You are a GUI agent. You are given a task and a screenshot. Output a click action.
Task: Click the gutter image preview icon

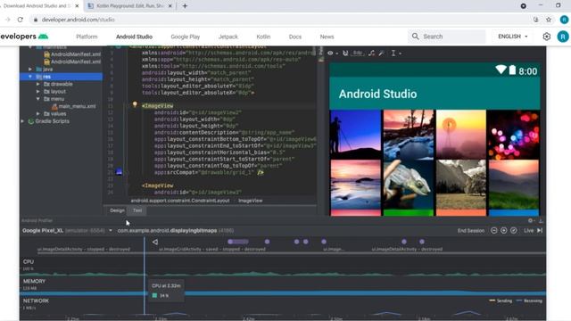[x=119, y=171]
